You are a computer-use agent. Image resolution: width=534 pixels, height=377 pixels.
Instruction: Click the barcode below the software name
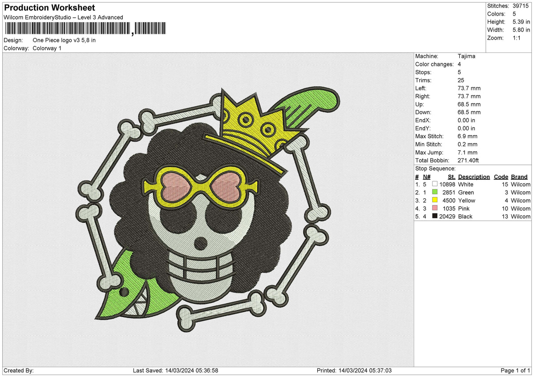pos(85,29)
